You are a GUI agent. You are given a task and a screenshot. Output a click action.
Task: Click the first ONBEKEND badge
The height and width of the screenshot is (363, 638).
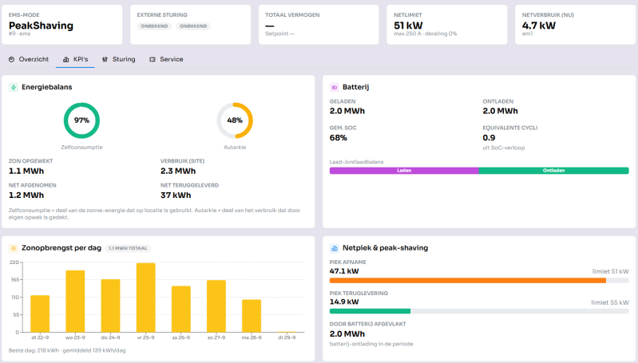click(154, 26)
